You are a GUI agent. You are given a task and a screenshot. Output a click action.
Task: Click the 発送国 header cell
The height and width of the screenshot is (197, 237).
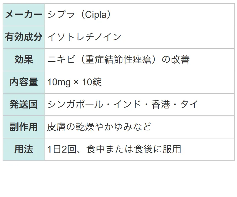click(24, 104)
